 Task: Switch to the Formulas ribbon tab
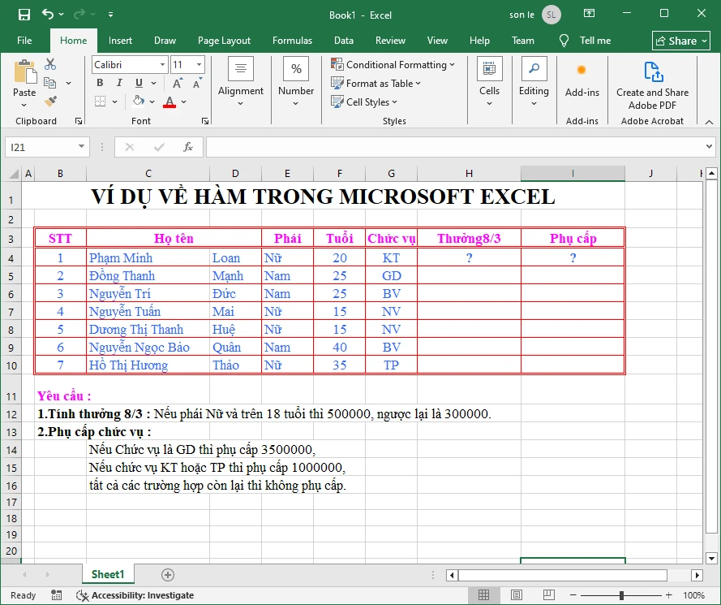coord(292,40)
